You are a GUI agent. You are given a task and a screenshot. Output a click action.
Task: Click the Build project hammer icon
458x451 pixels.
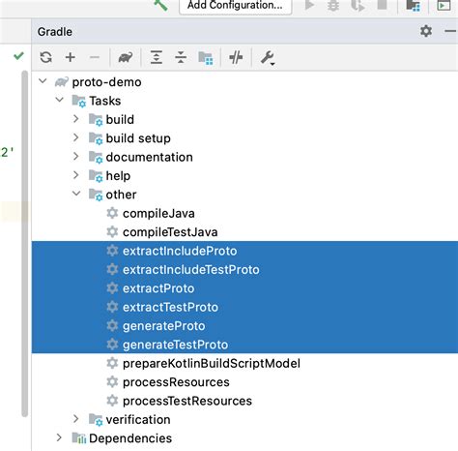[160, 5]
